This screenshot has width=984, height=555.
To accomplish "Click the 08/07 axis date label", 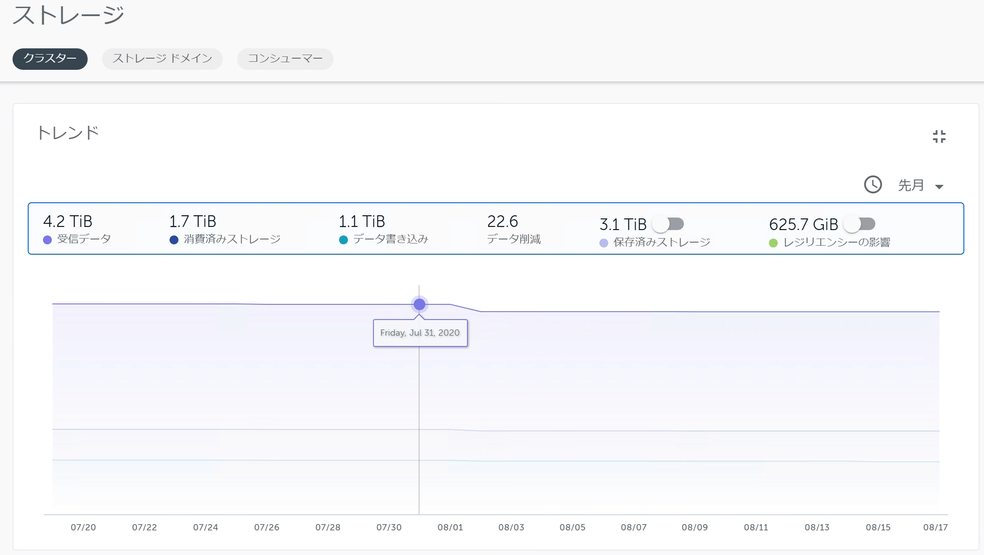I will click(x=634, y=527).
